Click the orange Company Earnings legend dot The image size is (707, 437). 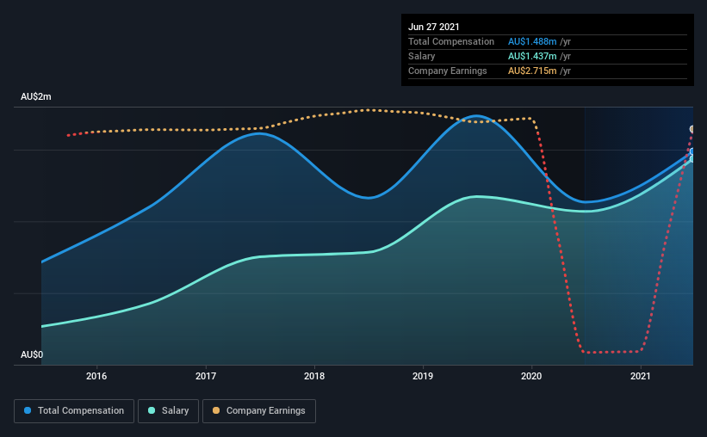pyautogui.click(x=216, y=410)
